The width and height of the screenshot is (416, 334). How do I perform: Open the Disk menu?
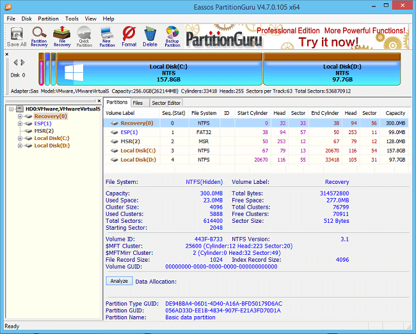(26, 19)
